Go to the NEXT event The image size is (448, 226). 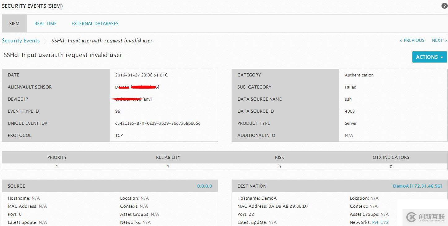pyautogui.click(x=439, y=40)
